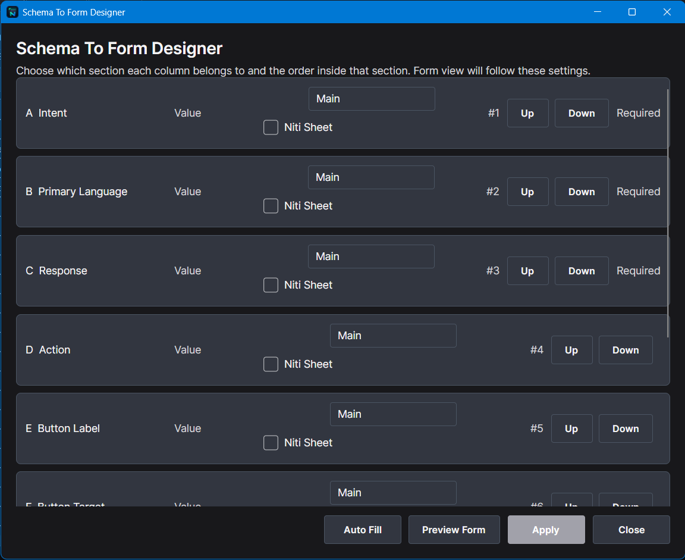Move Action row down

(x=626, y=350)
